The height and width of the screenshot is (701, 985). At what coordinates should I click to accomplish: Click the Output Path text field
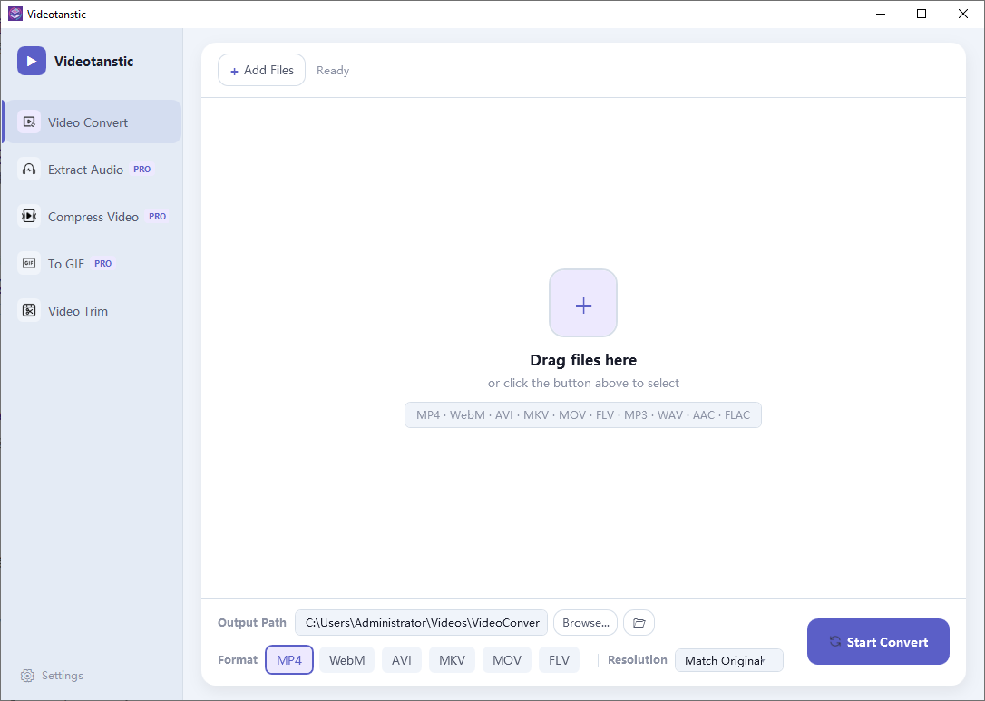click(x=422, y=622)
